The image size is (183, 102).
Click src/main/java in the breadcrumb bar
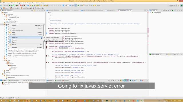[x=15, y=8]
